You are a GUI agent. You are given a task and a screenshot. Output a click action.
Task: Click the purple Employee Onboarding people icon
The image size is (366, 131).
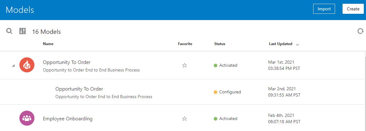click(x=27, y=118)
